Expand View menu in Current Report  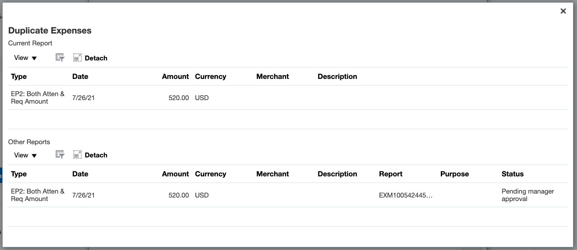coord(26,58)
